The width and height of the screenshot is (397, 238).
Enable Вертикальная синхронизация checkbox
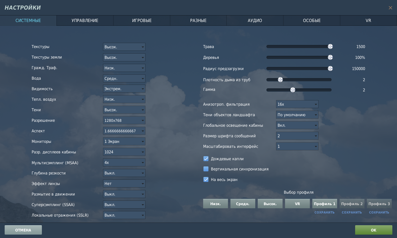[206, 169]
